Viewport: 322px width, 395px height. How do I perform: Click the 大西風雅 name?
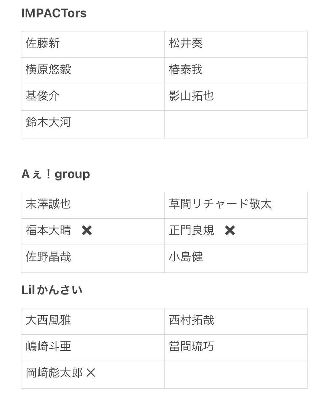(48, 320)
